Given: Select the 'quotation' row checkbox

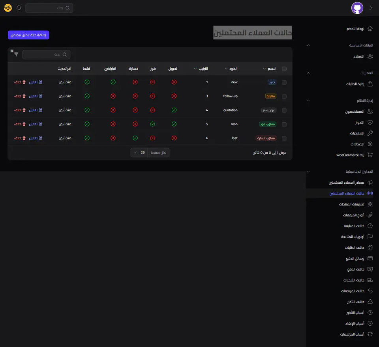Looking at the screenshot, I should (284, 110).
